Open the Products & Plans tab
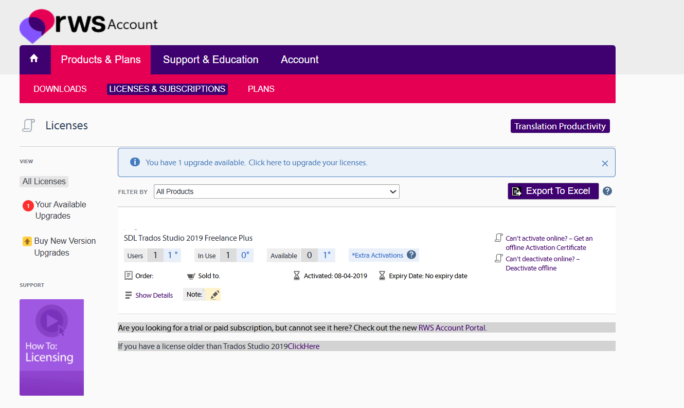Screen dimensions: 684x408 [x=101, y=60]
